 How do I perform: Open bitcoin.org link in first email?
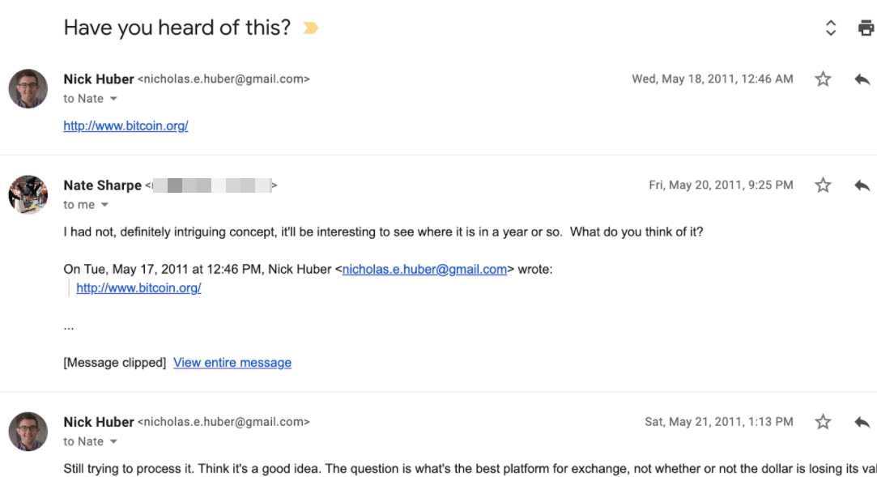click(x=126, y=126)
